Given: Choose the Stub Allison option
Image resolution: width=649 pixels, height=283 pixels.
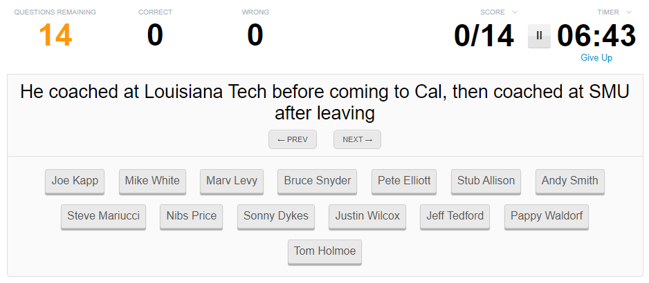Looking at the screenshot, I should pos(486,181).
